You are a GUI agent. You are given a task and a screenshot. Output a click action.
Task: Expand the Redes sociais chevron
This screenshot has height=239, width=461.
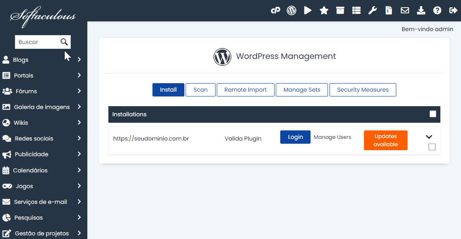[79, 138]
